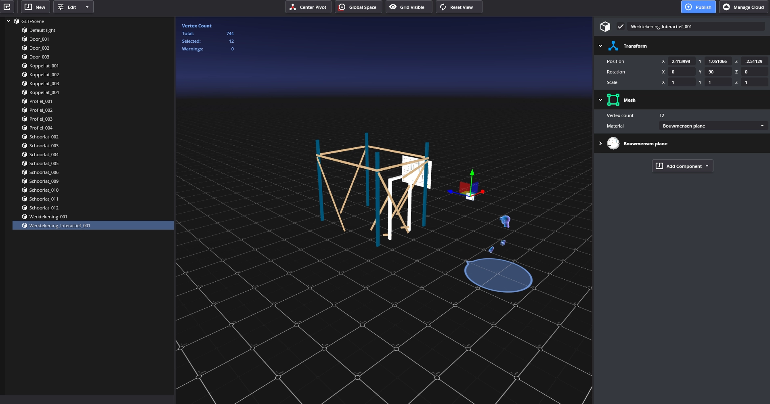Image resolution: width=770 pixels, height=404 pixels.
Task: Toggle the object's active checkmark in the inspector
Action: pyautogui.click(x=620, y=26)
